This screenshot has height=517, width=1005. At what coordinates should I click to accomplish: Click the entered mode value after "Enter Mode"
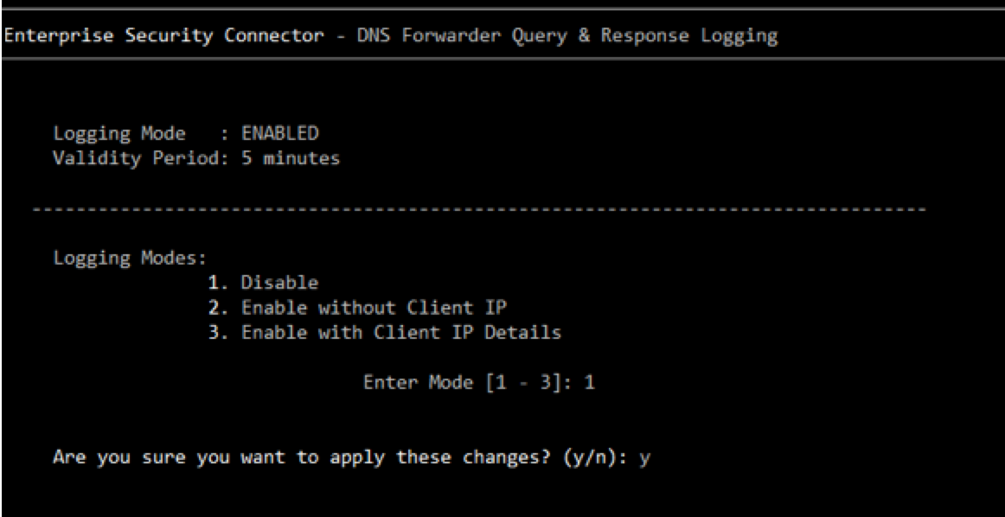point(589,382)
